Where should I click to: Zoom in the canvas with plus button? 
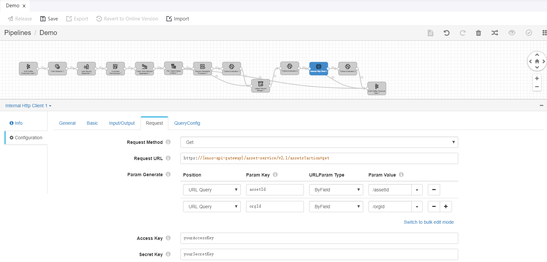click(537, 79)
